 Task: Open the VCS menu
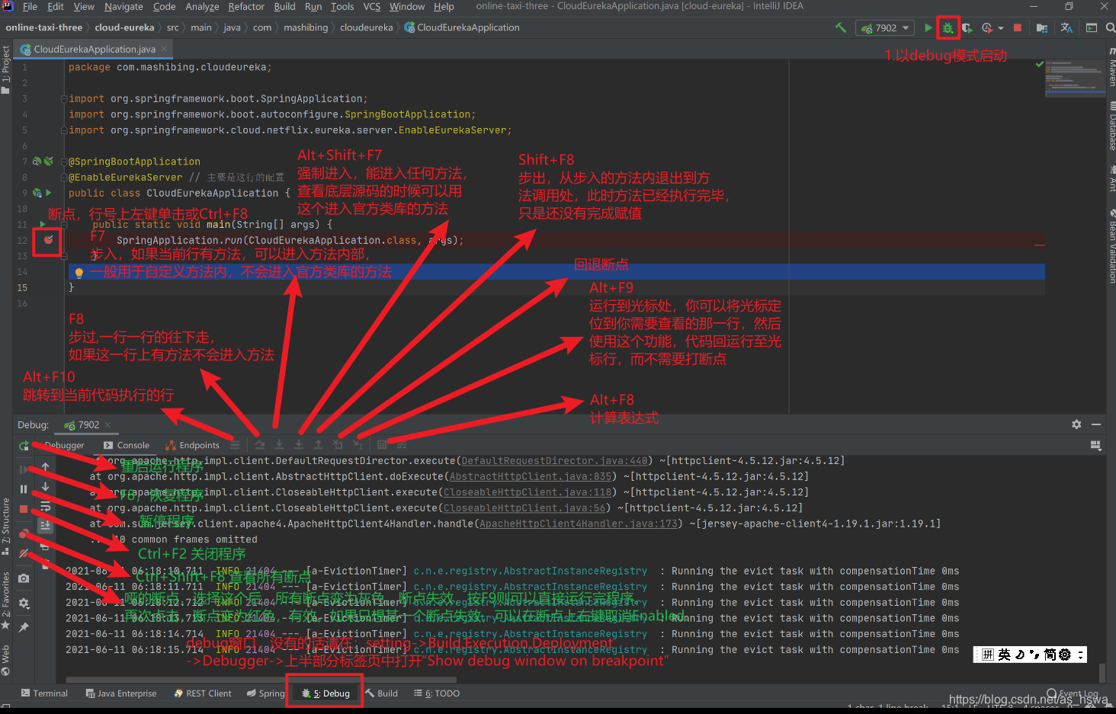click(371, 7)
